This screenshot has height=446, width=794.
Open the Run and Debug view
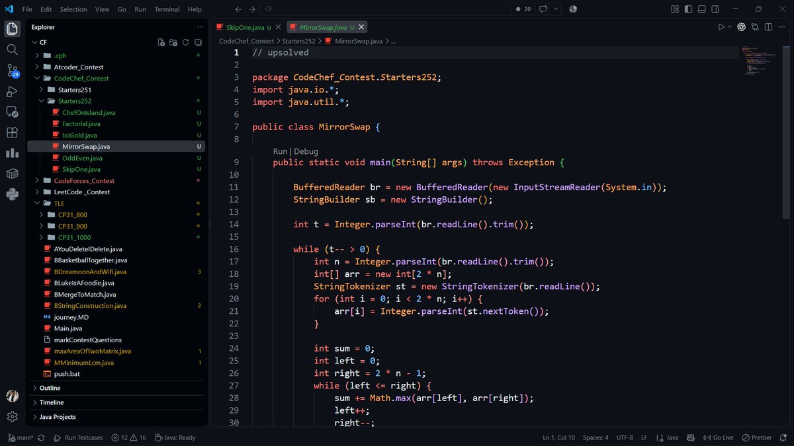12,91
